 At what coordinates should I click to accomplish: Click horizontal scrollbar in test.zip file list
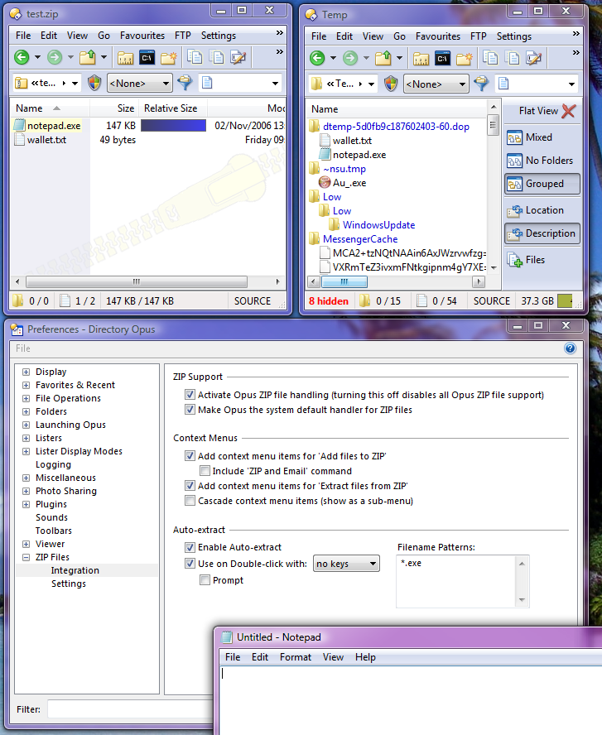pyautogui.click(x=137, y=281)
